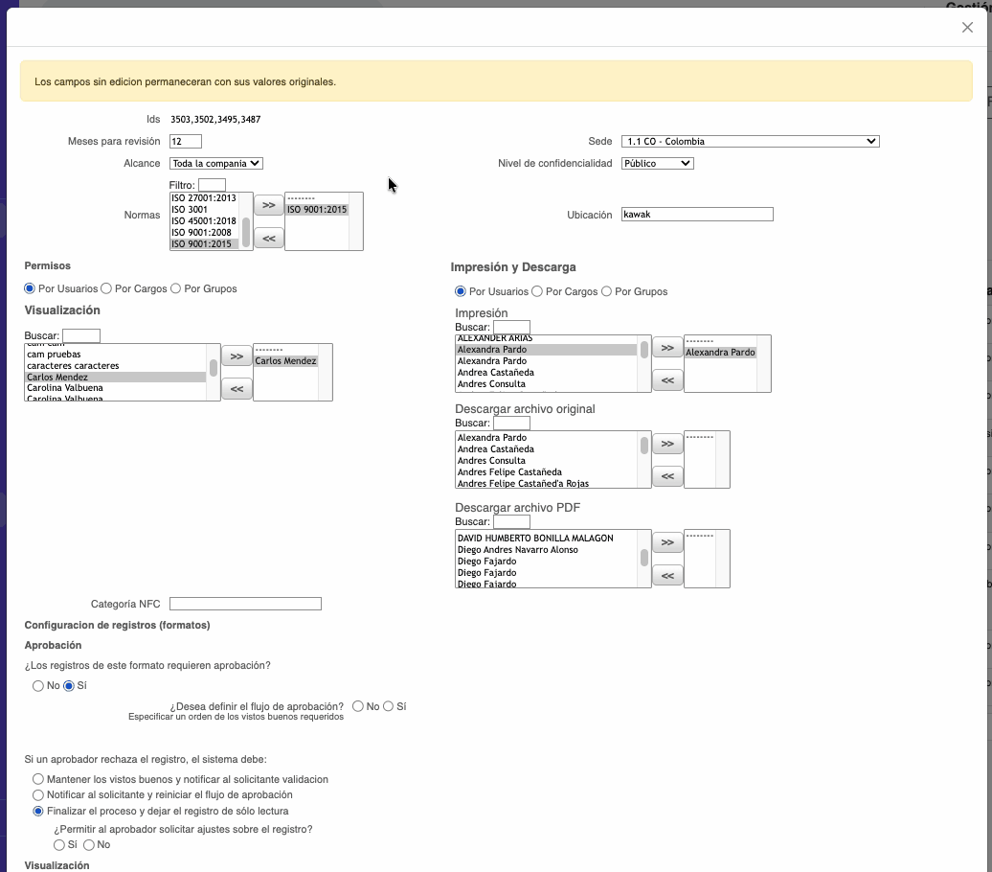Select Por Grupos under Impresión y Descarga
This screenshot has height=872, width=992.
607,291
